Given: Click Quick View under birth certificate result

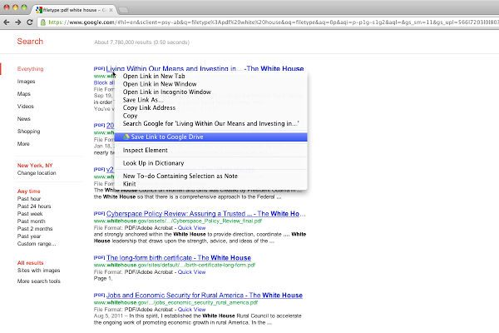Looking at the screenshot, I should pos(191,272).
